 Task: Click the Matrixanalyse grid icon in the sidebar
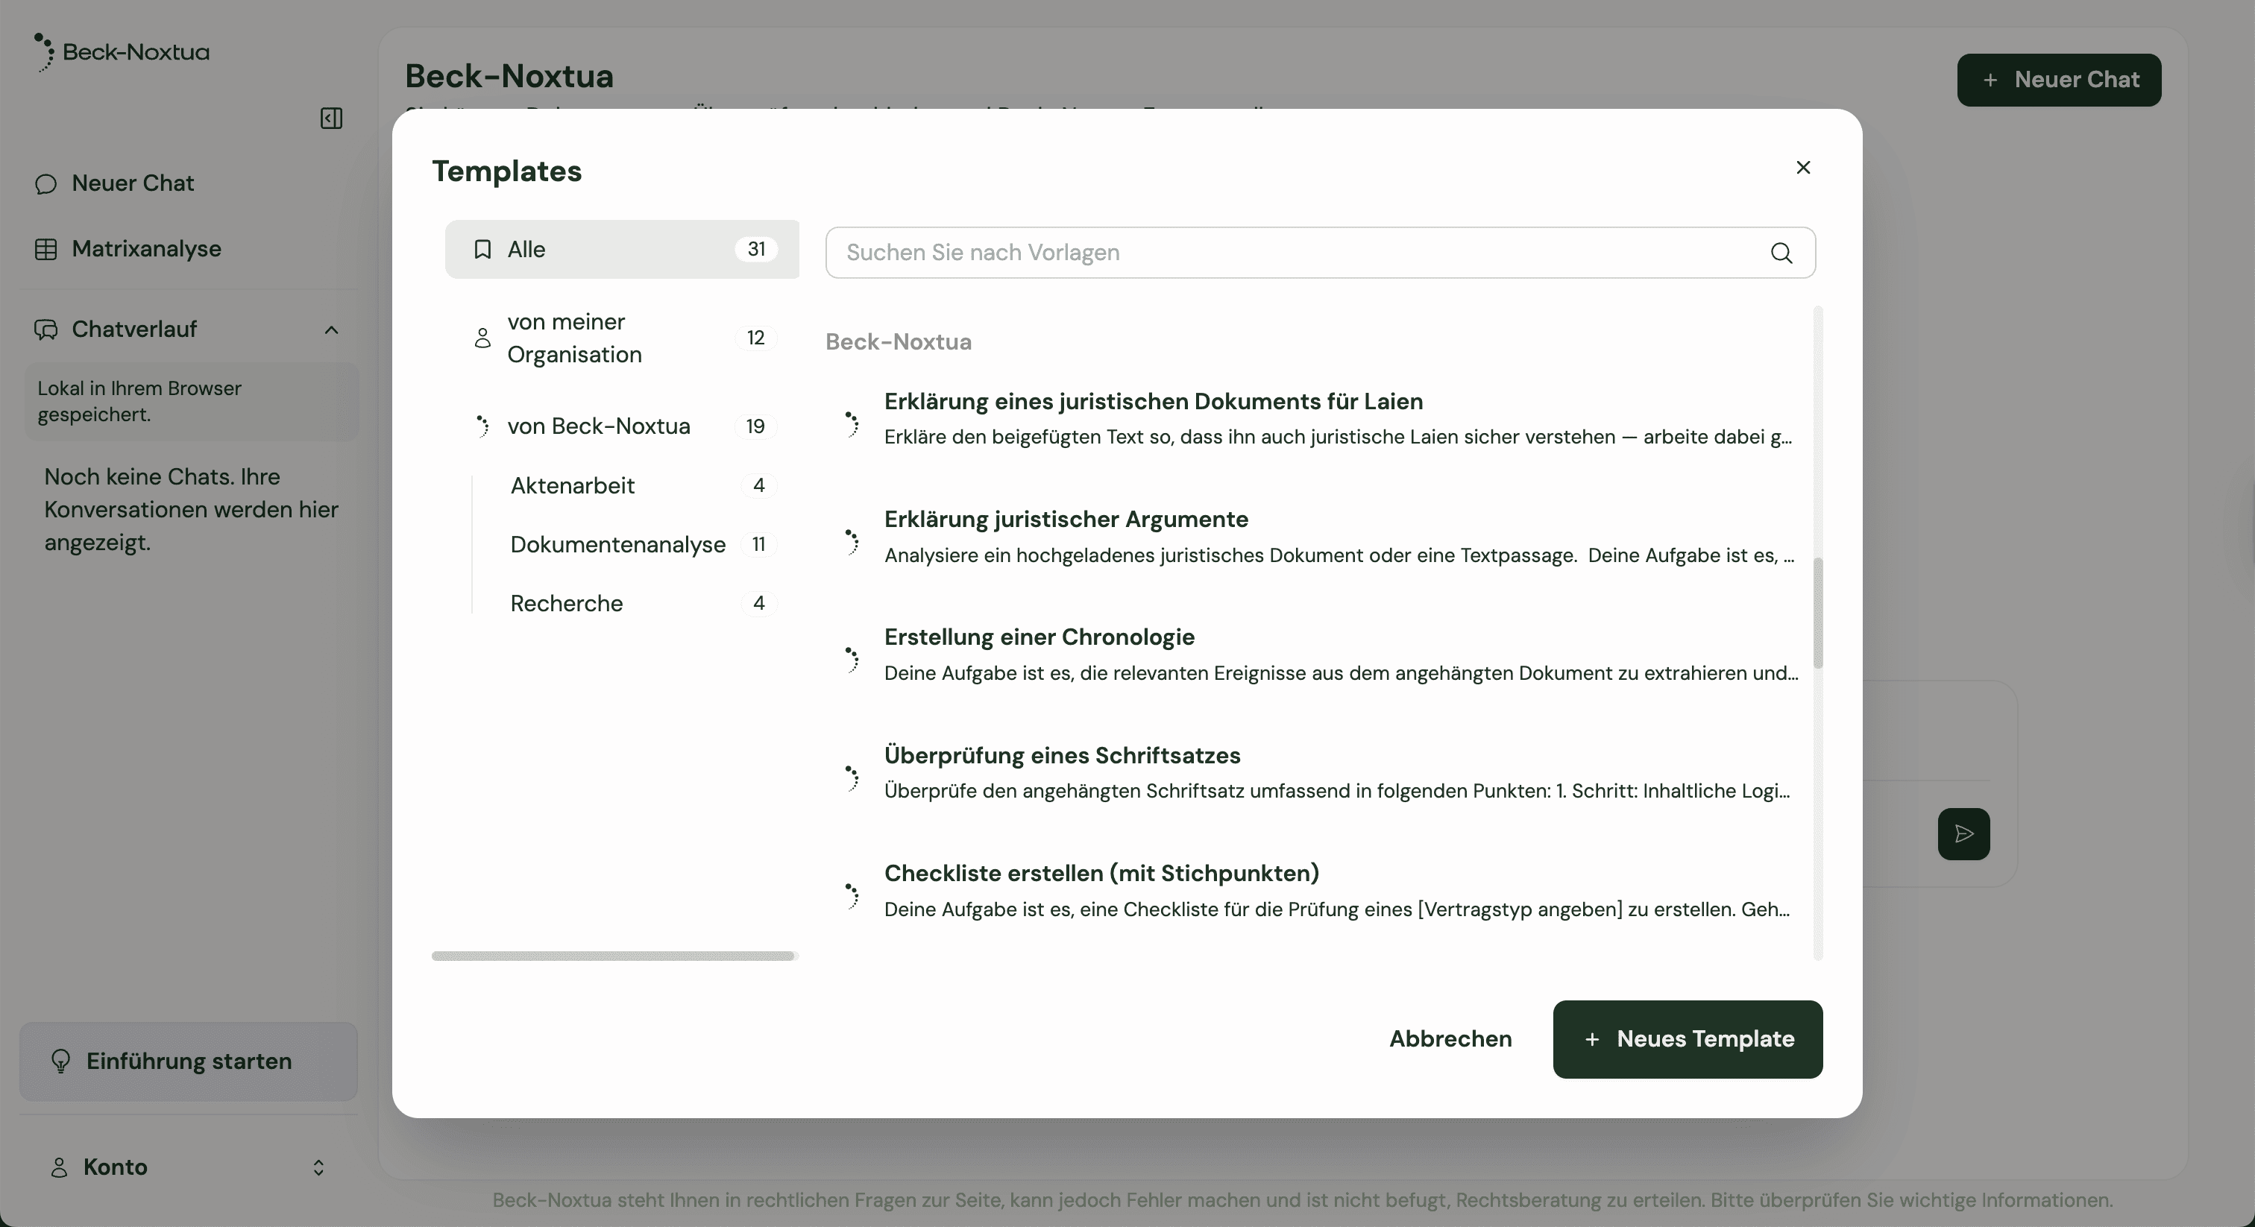pyautogui.click(x=45, y=250)
